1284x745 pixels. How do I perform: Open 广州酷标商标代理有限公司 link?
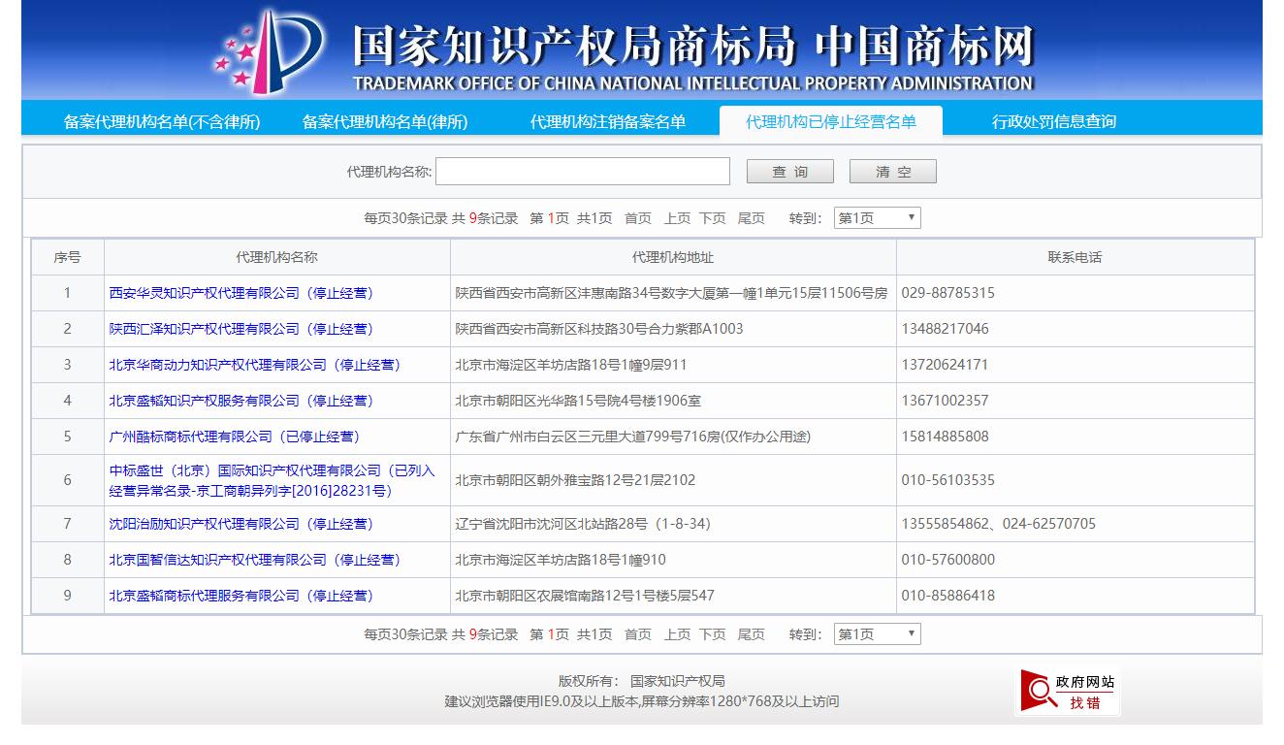(235, 437)
